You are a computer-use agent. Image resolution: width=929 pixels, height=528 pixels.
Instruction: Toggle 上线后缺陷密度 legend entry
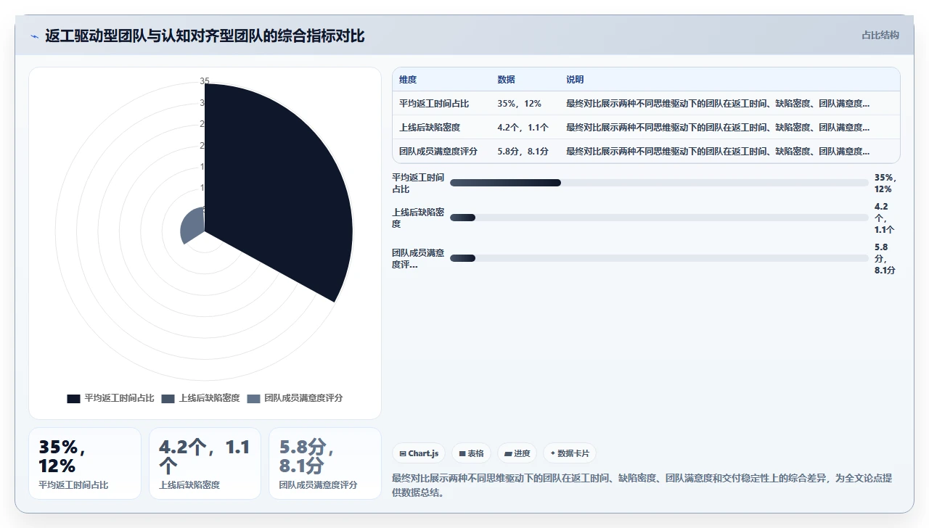pyautogui.click(x=200, y=398)
